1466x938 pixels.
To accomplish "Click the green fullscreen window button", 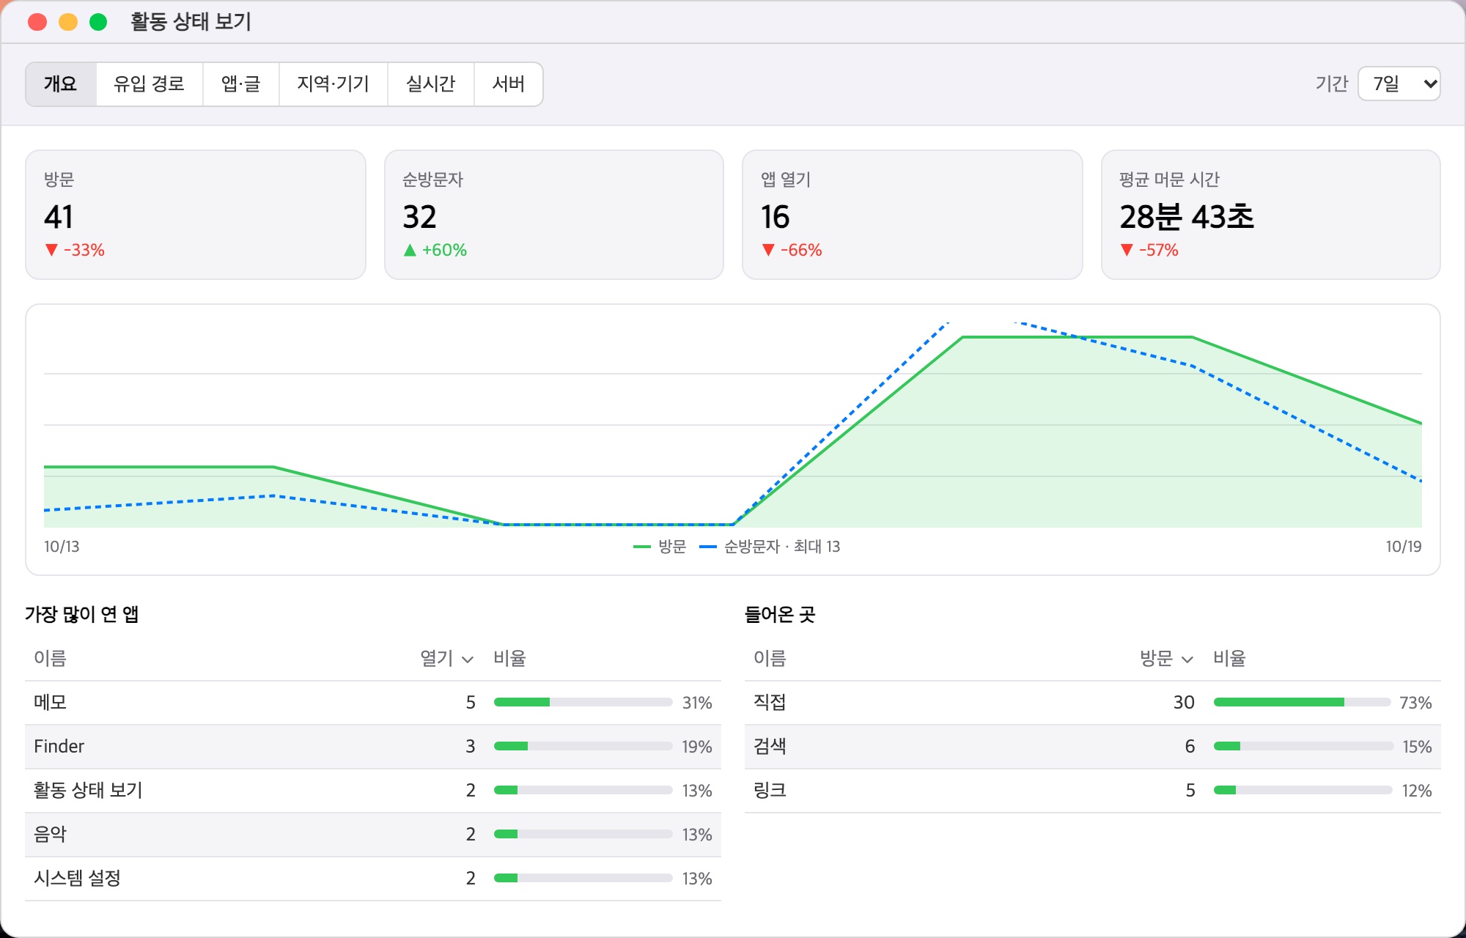I will click(98, 22).
